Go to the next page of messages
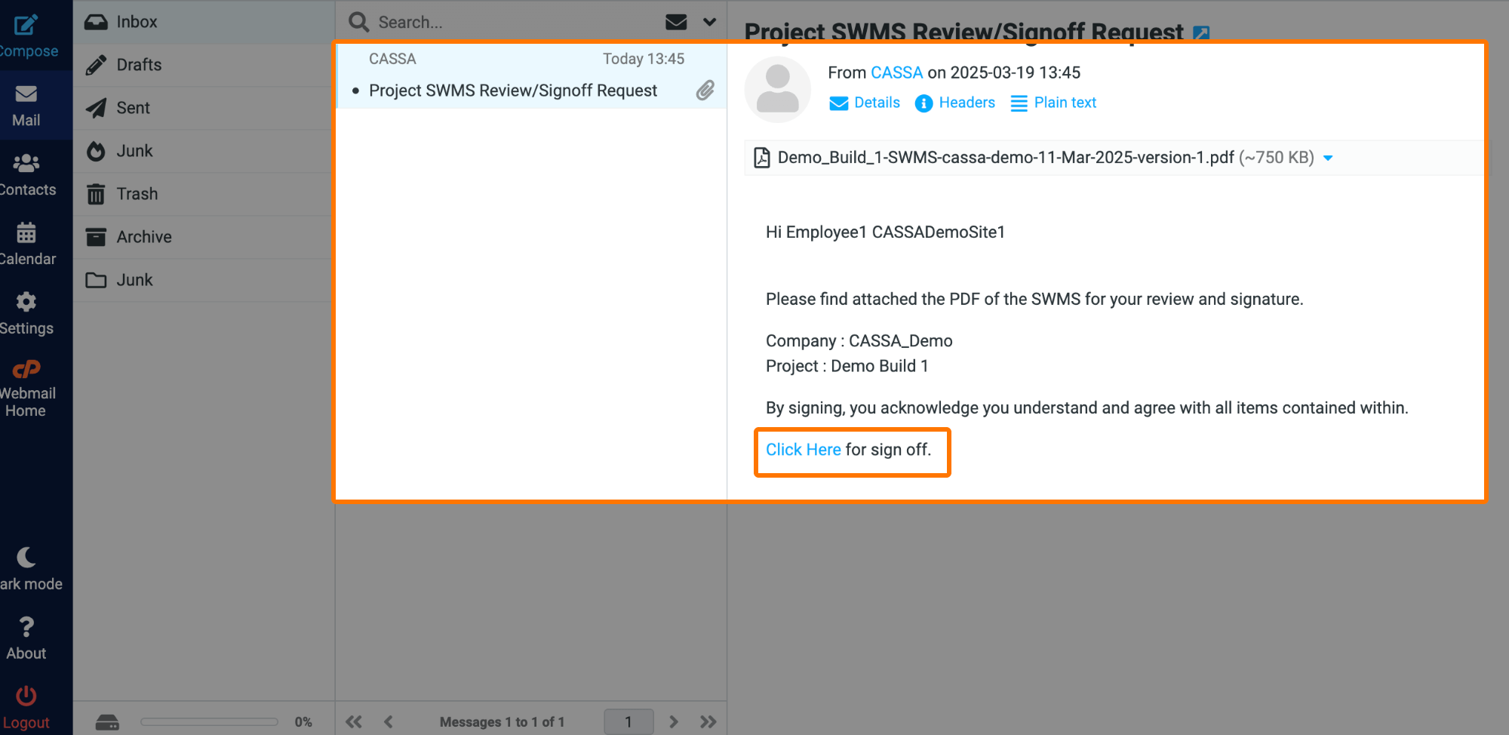 coord(673,722)
